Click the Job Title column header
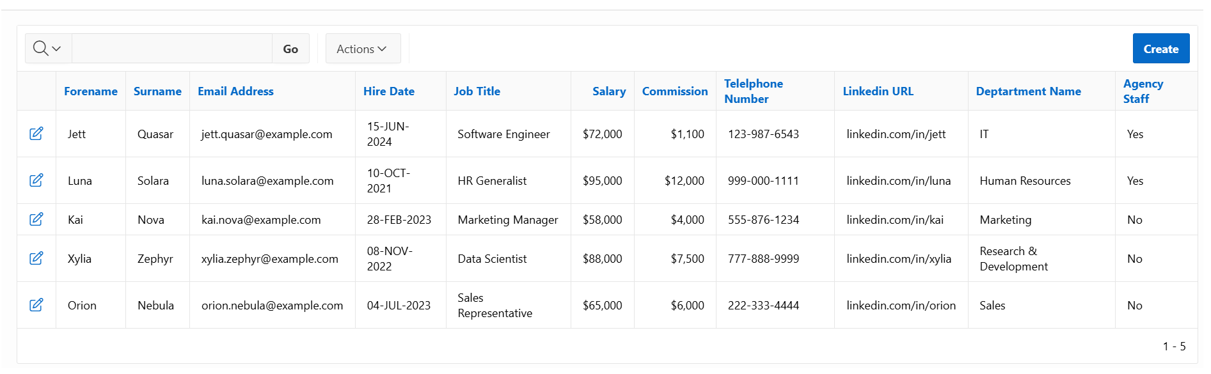 (x=477, y=91)
